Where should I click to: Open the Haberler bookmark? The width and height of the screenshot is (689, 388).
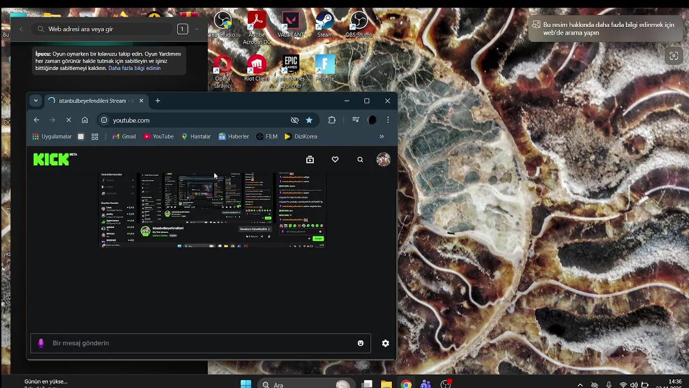pyautogui.click(x=234, y=137)
